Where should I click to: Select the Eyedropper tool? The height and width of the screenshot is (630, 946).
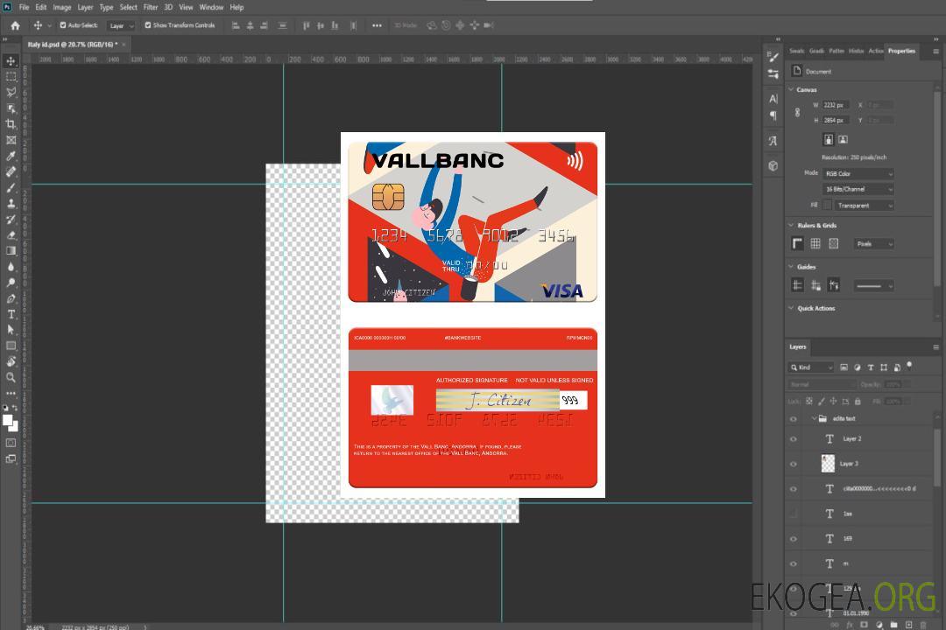pyautogui.click(x=11, y=156)
